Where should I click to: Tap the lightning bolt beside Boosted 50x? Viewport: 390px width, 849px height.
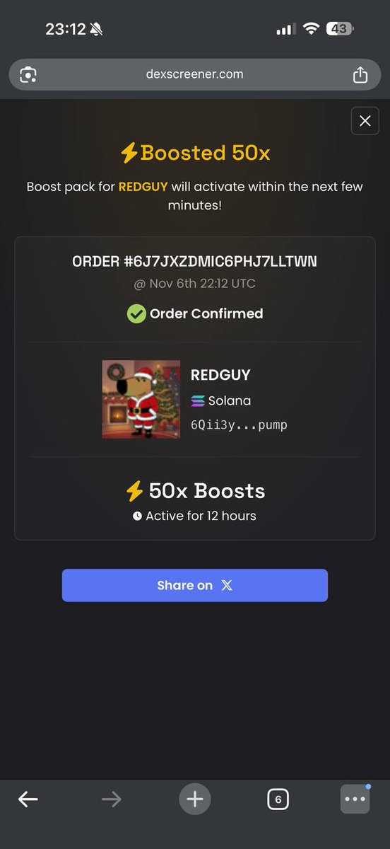128,153
